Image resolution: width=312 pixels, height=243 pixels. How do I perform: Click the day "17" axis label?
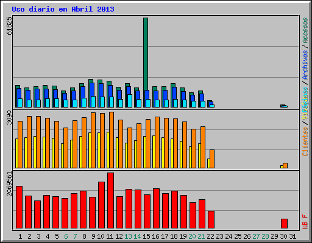click(x=165, y=236)
